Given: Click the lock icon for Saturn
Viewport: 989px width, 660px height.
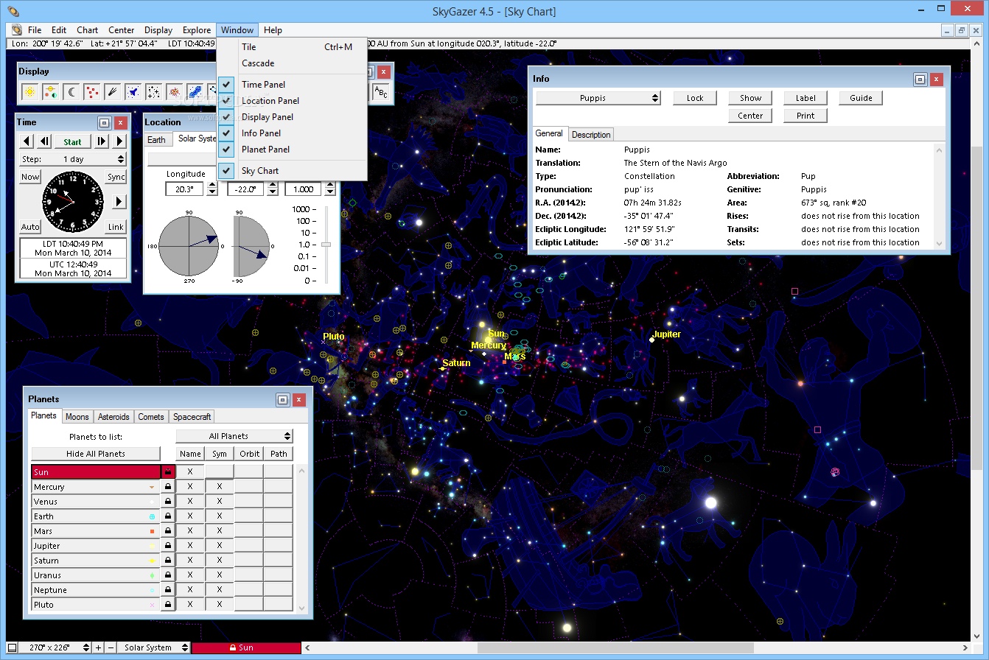Looking at the screenshot, I should click(x=168, y=561).
